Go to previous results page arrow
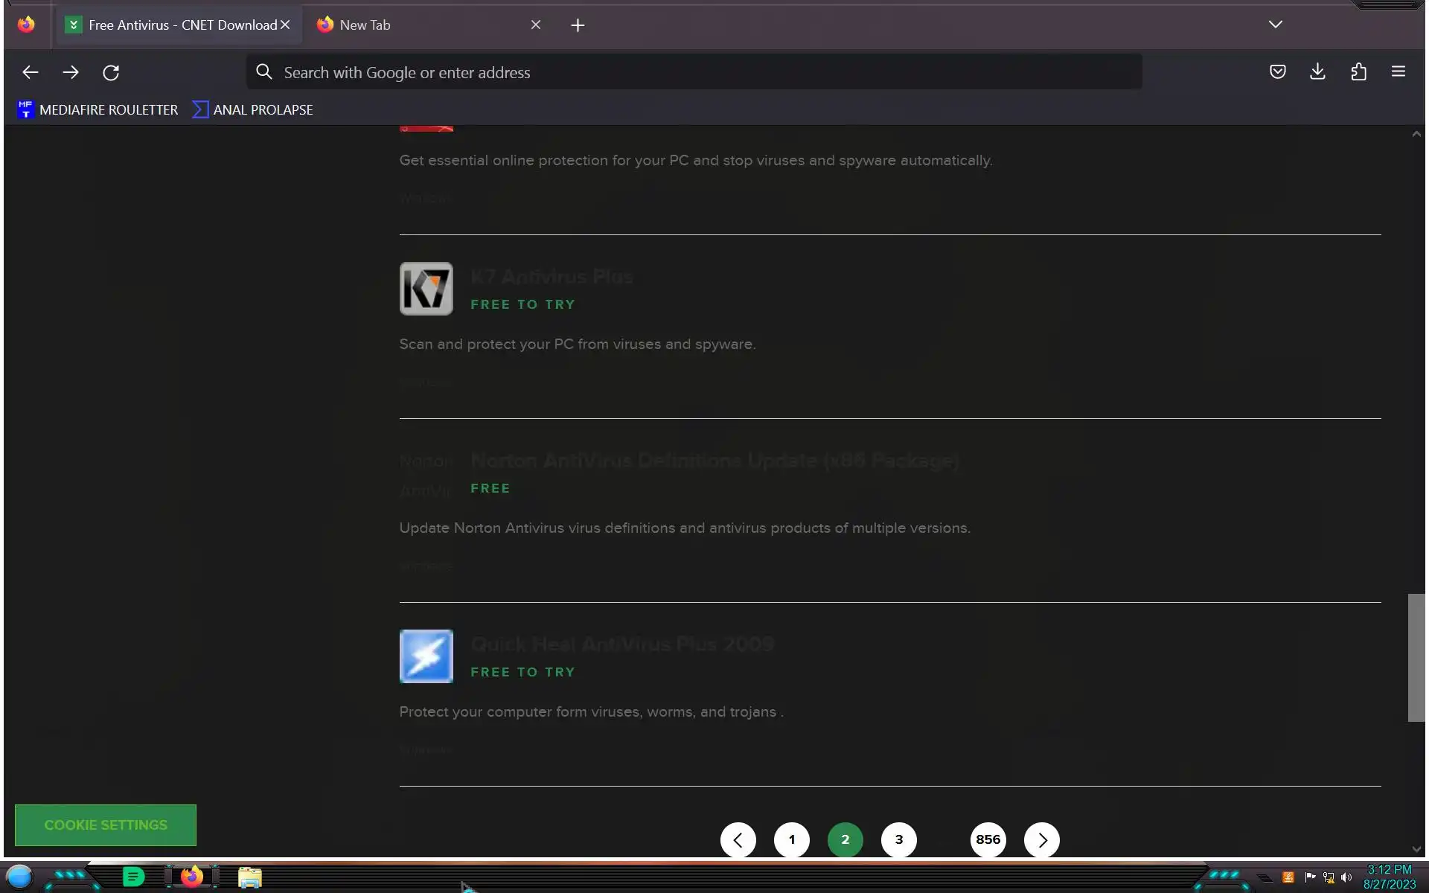This screenshot has height=893, width=1429. (x=738, y=839)
